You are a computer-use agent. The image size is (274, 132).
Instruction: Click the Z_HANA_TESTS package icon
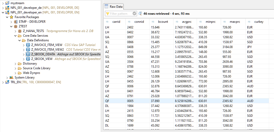[x=20, y=31]
